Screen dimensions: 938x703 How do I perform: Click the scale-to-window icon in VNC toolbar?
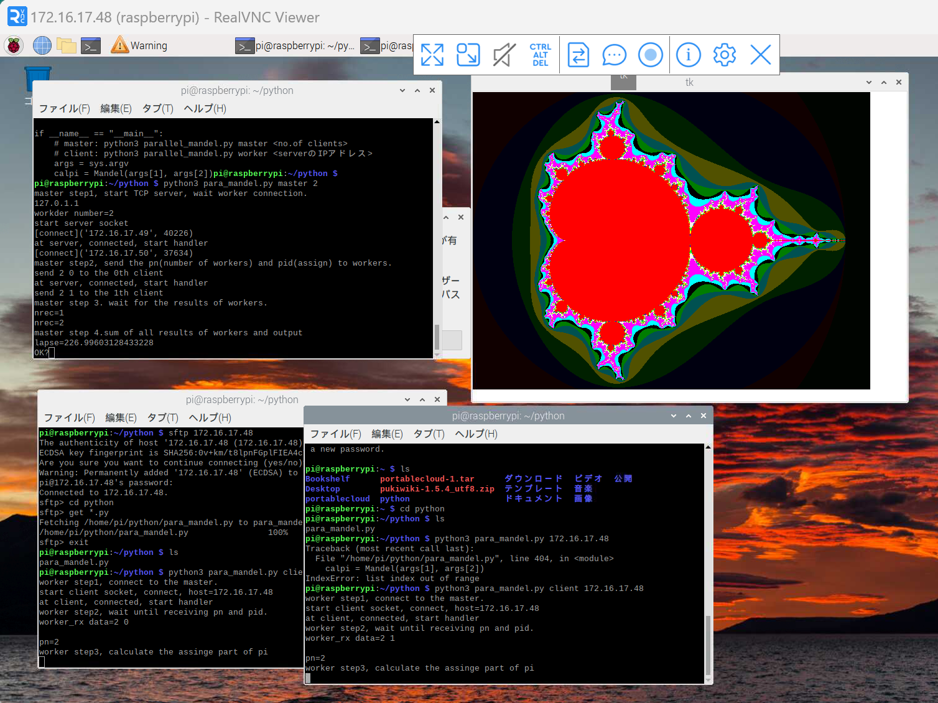pyautogui.click(x=468, y=55)
